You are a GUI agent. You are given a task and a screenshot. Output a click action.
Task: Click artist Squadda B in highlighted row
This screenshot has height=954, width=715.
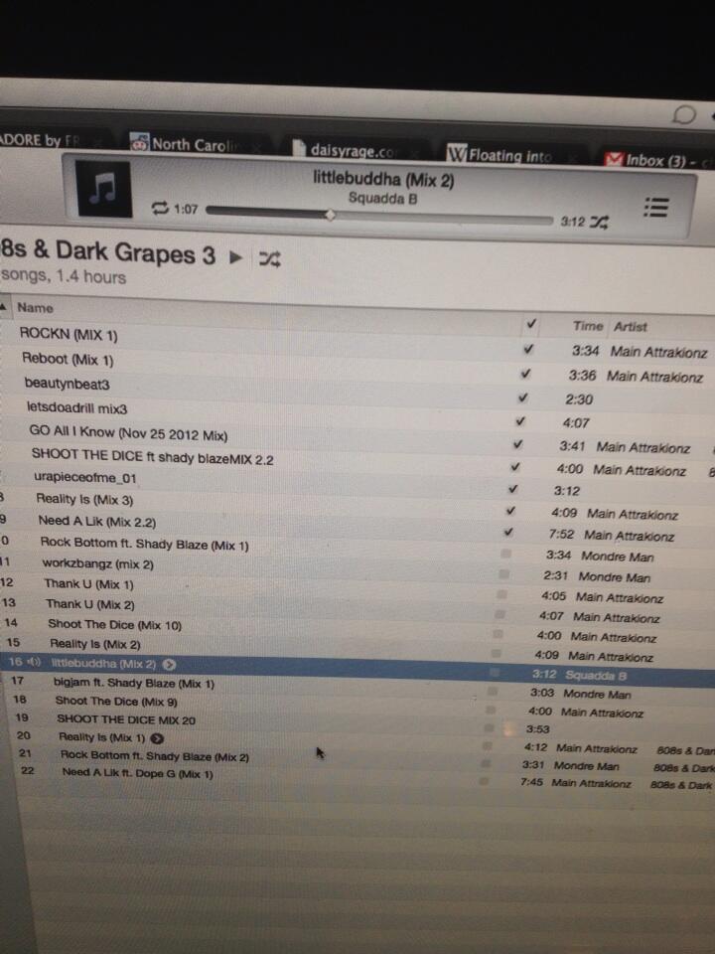tap(596, 676)
